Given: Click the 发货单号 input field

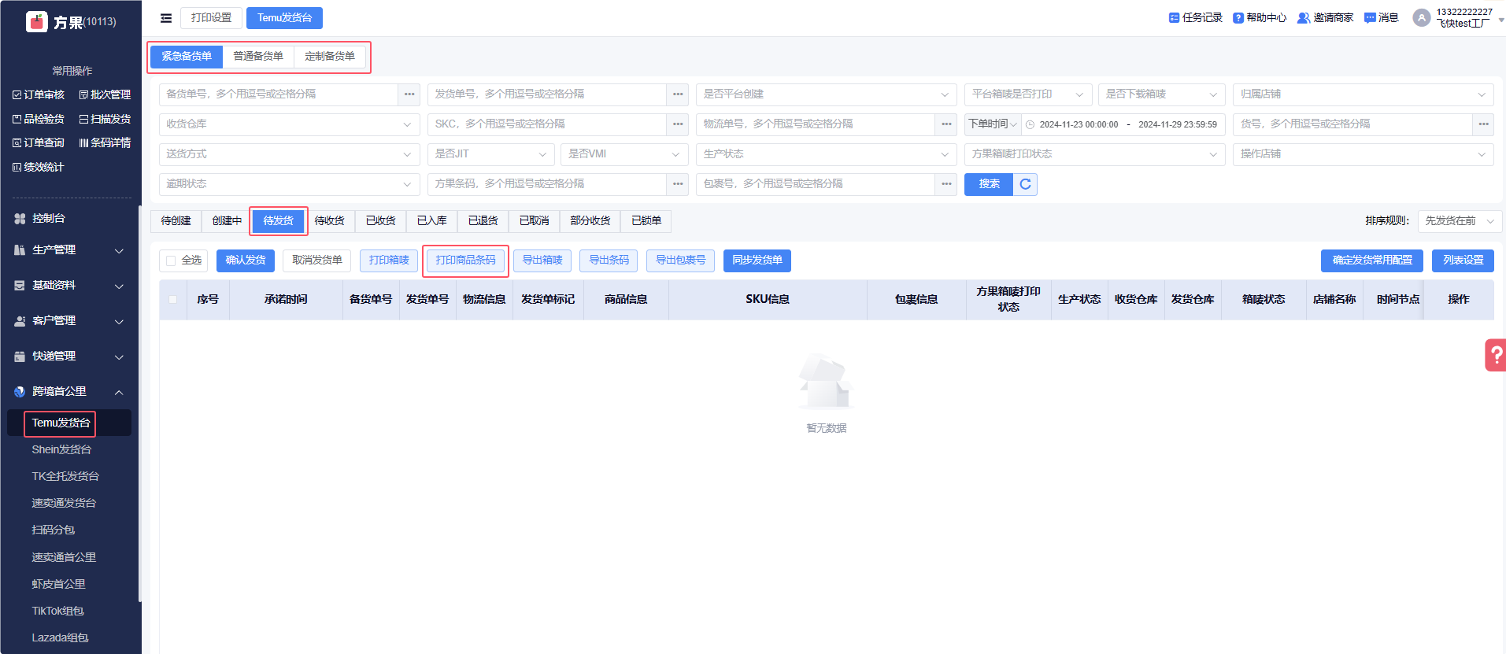Looking at the screenshot, I should (x=548, y=94).
